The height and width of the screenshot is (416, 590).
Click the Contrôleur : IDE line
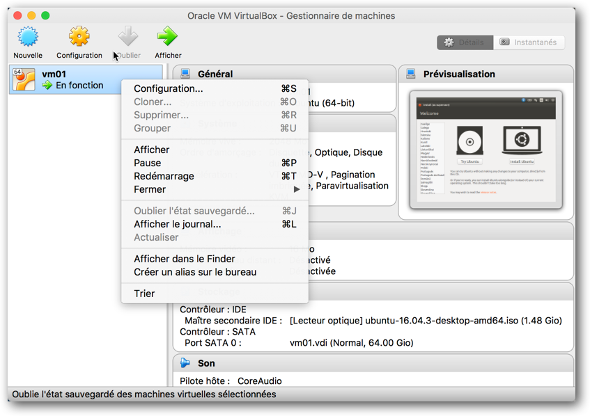213,310
